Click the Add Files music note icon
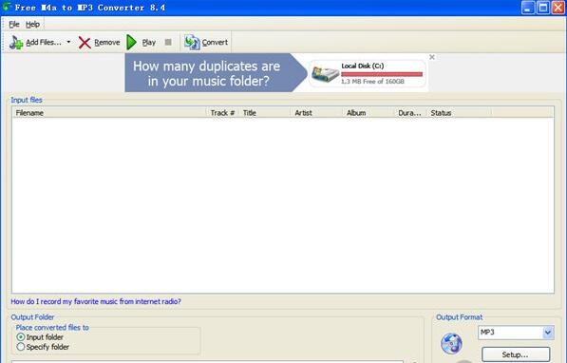 coord(16,43)
